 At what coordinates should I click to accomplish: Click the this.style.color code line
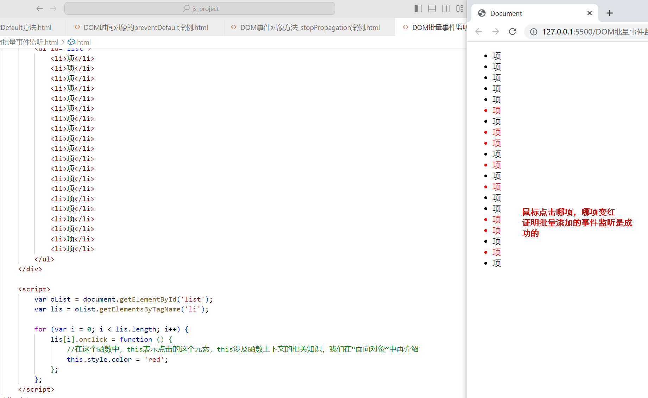click(x=118, y=359)
